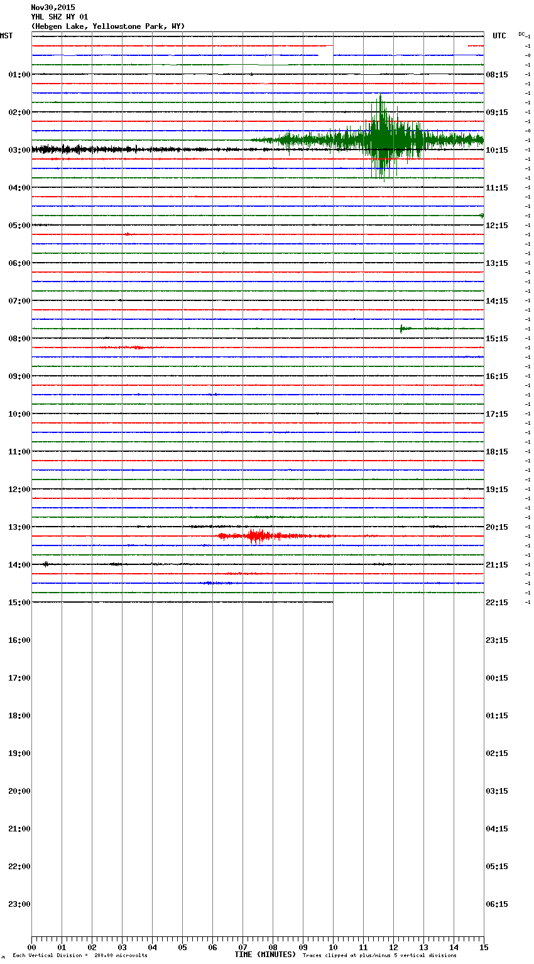Select the "04:00" MST row label
The image size is (534, 964).
coord(19,188)
